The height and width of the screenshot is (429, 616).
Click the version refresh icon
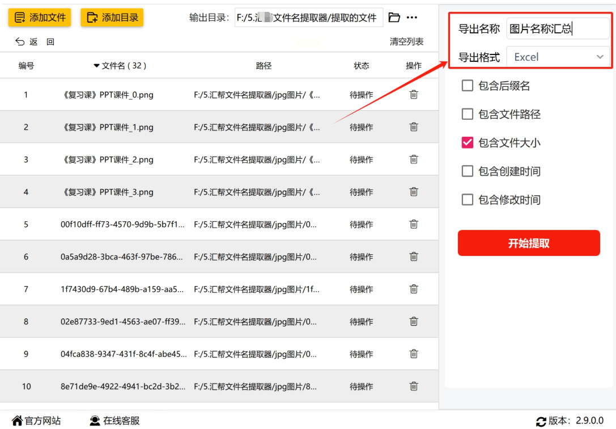tap(541, 421)
